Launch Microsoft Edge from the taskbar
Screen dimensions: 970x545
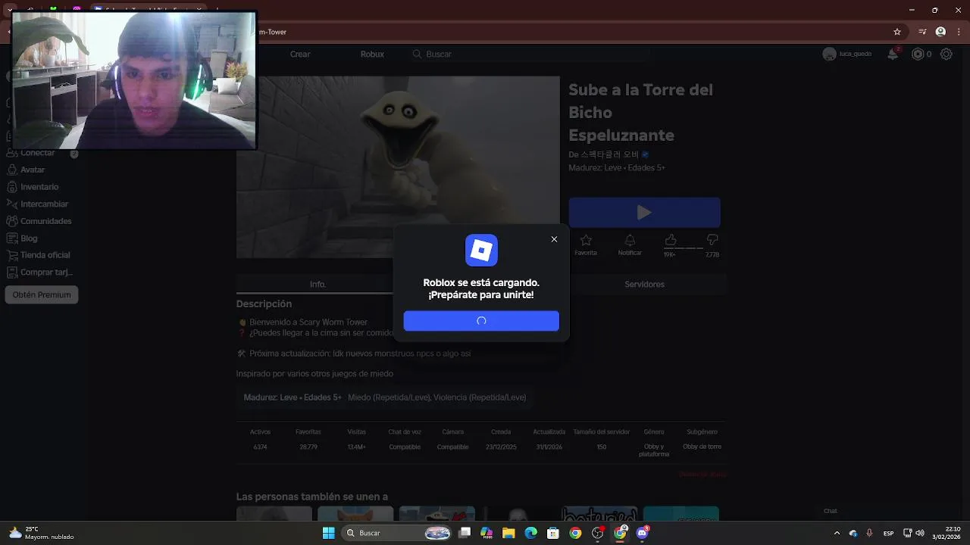[531, 533]
